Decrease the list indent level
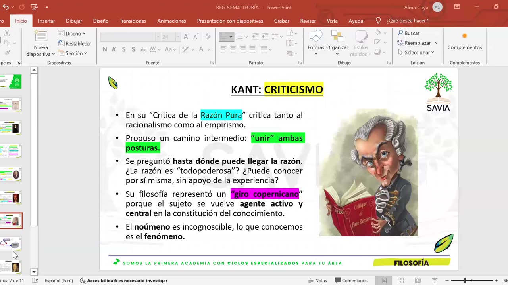Viewport: 508px width, 285px height. (x=256, y=37)
